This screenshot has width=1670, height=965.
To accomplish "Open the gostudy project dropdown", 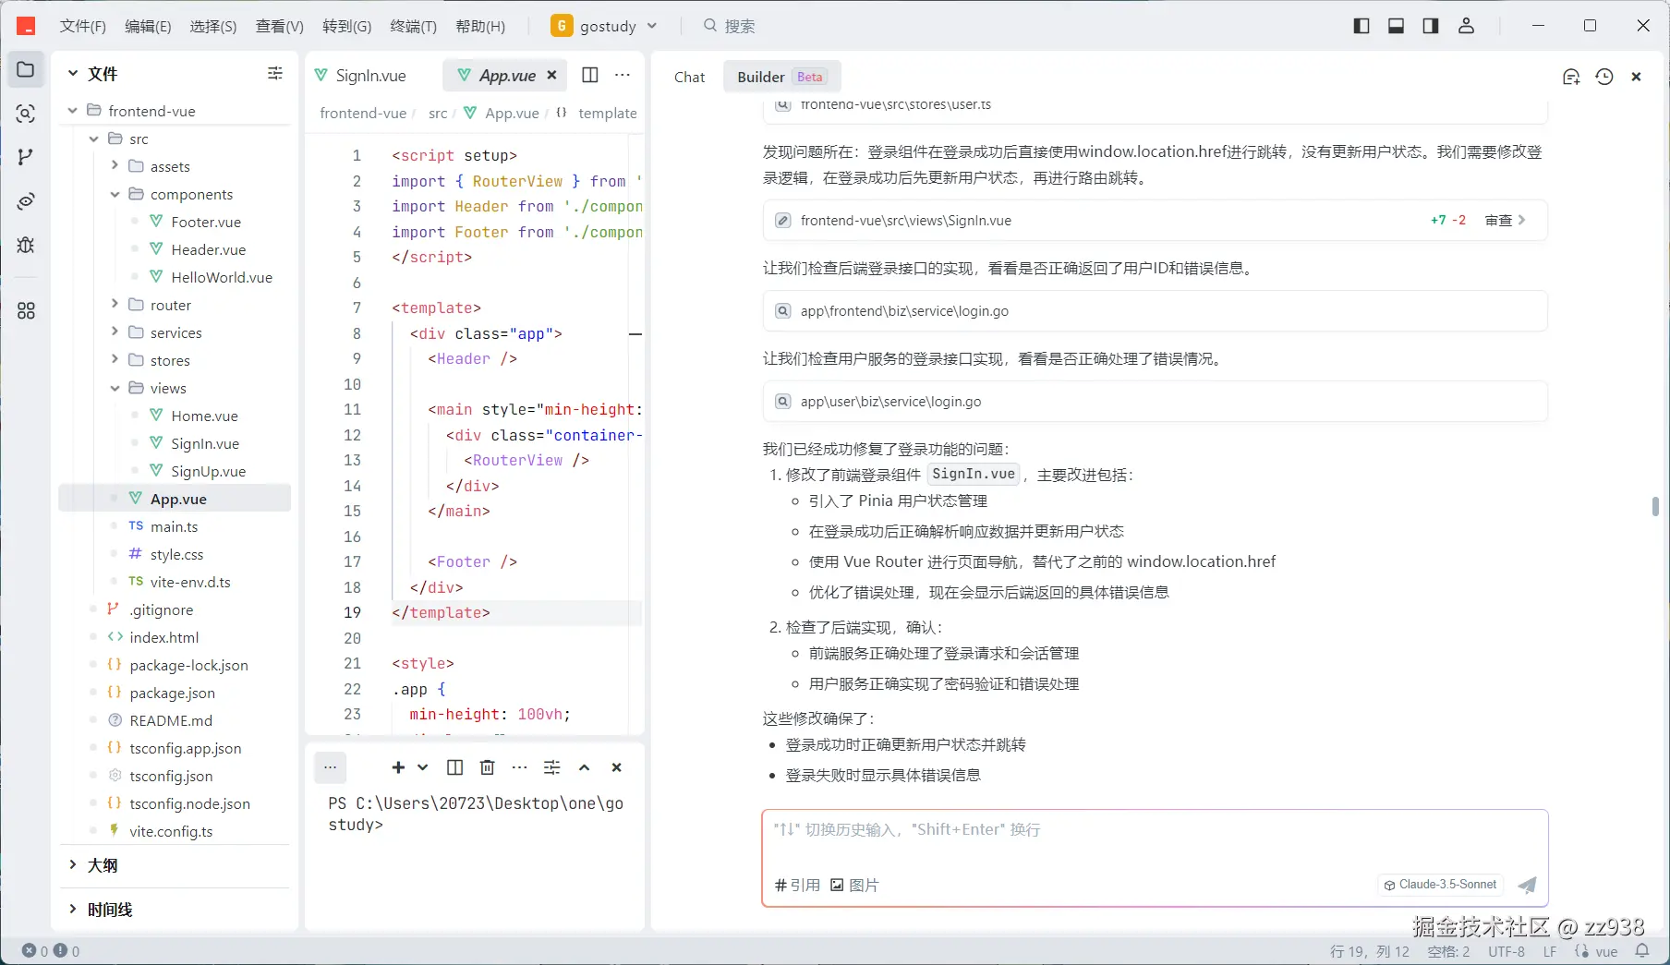I will (604, 26).
